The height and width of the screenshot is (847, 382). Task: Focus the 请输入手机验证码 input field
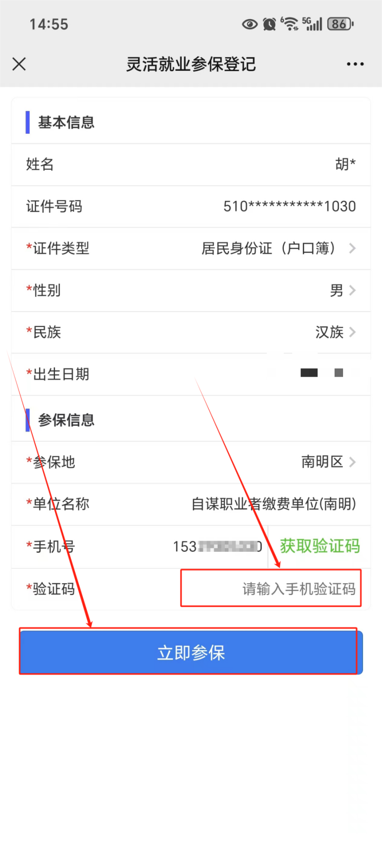(271, 588)
